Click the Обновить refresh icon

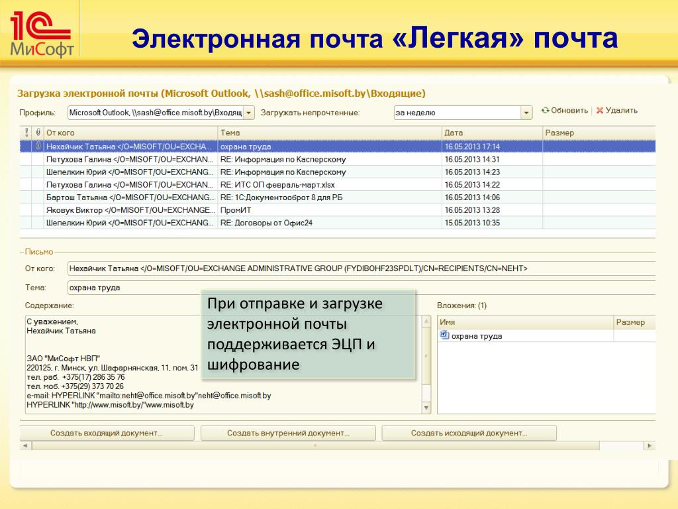(546, 111)
